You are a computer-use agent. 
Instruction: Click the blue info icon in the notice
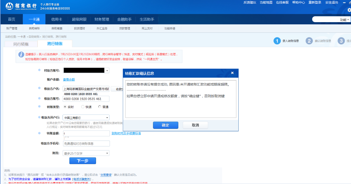pos(21,54)
